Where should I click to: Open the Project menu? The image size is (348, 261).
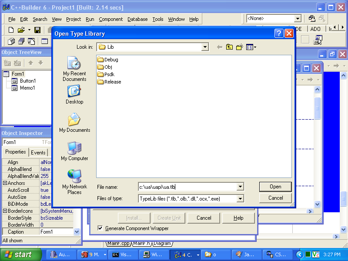(x=74, y=19)
